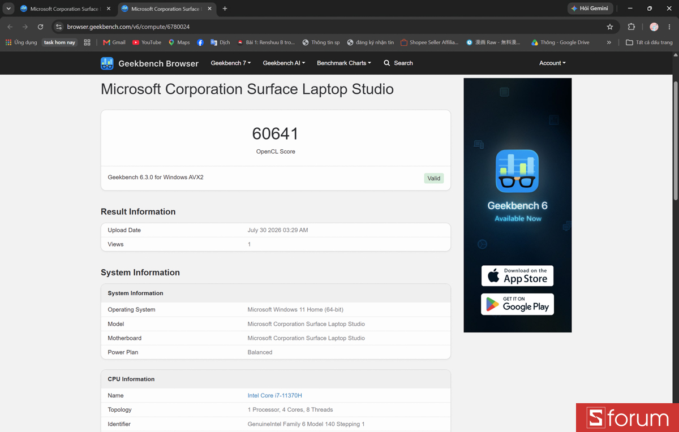Open a new browser tab
This screenshot has width=679, height=432.
[x=225, y=8]
